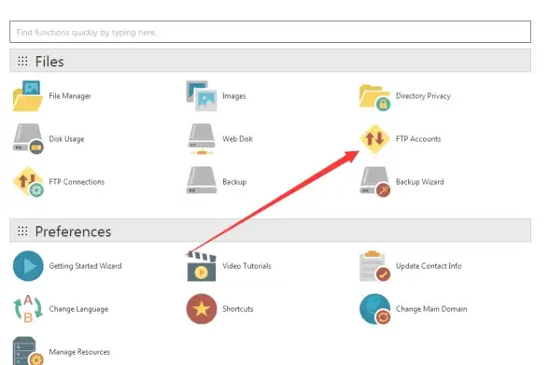Open the Manage Resources link
The height and width of the screenshot is (365, 549).
pyautogui.click(x=79, y=352)
